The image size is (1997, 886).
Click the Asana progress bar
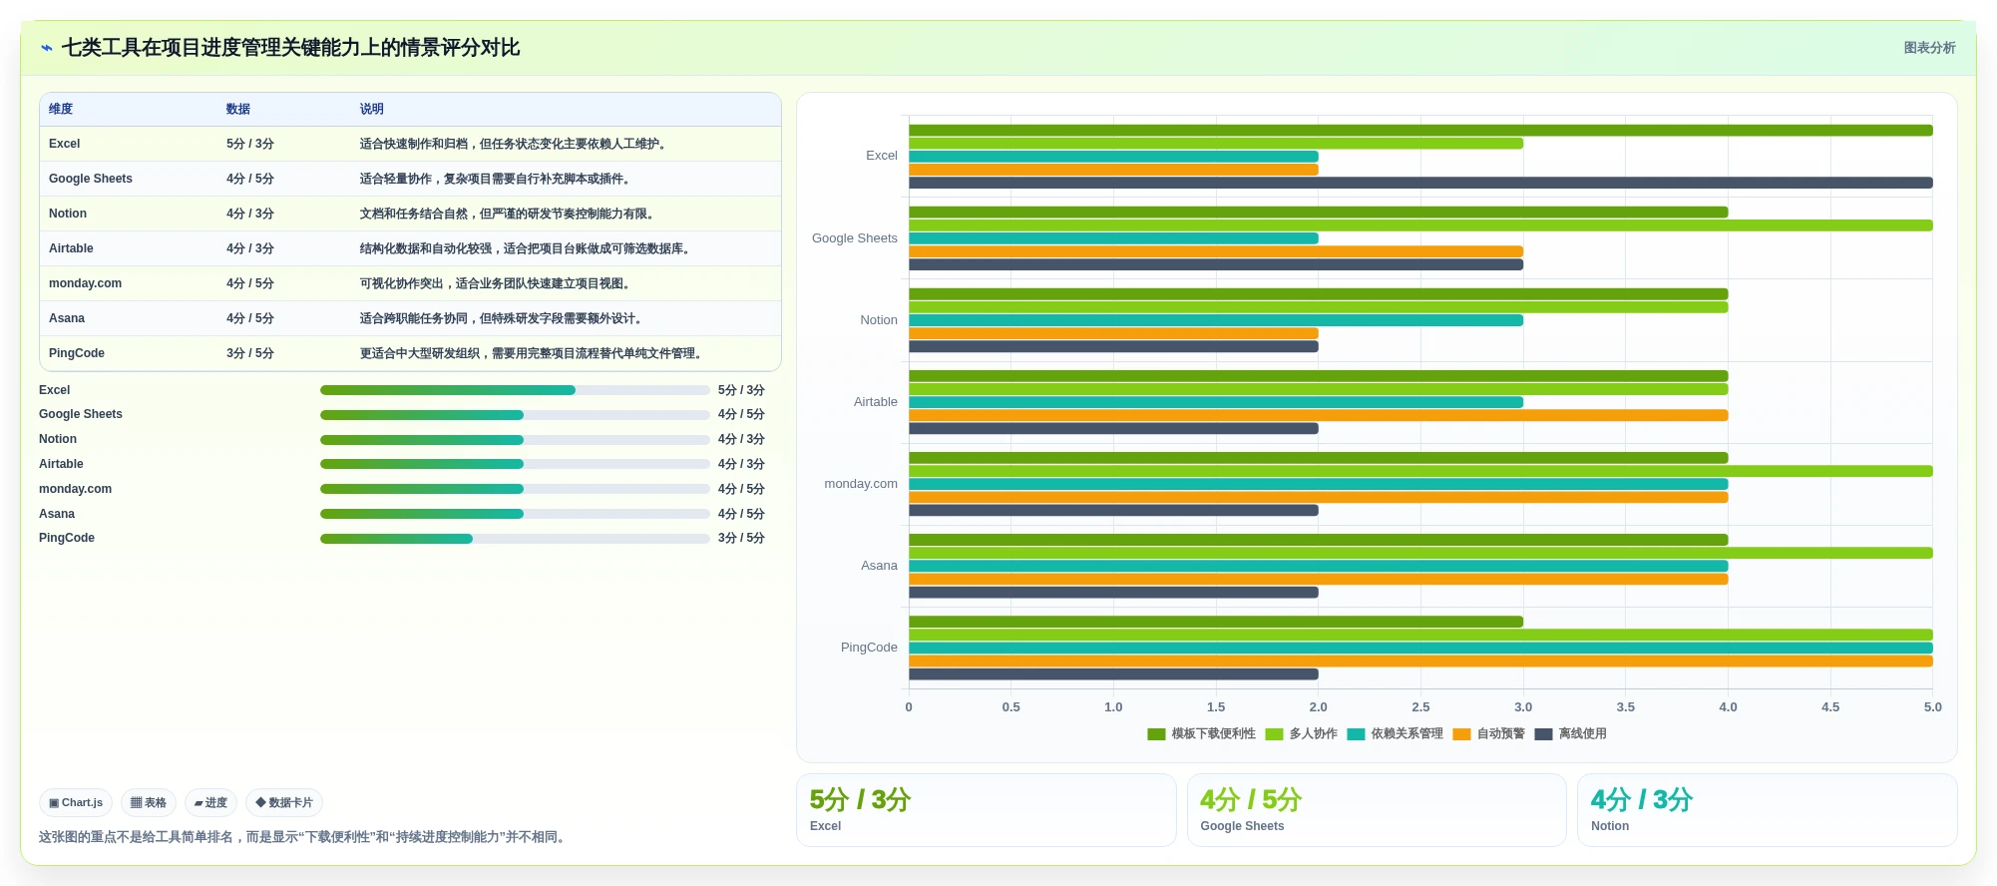(x=515, y=514)
